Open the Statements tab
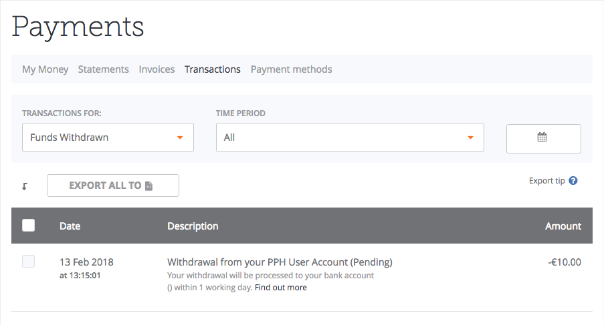The height and width of the screenshot is (325, 604). click(103, 69)
